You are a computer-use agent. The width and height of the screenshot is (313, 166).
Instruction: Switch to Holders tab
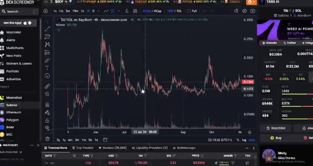[x=113, y=148]
